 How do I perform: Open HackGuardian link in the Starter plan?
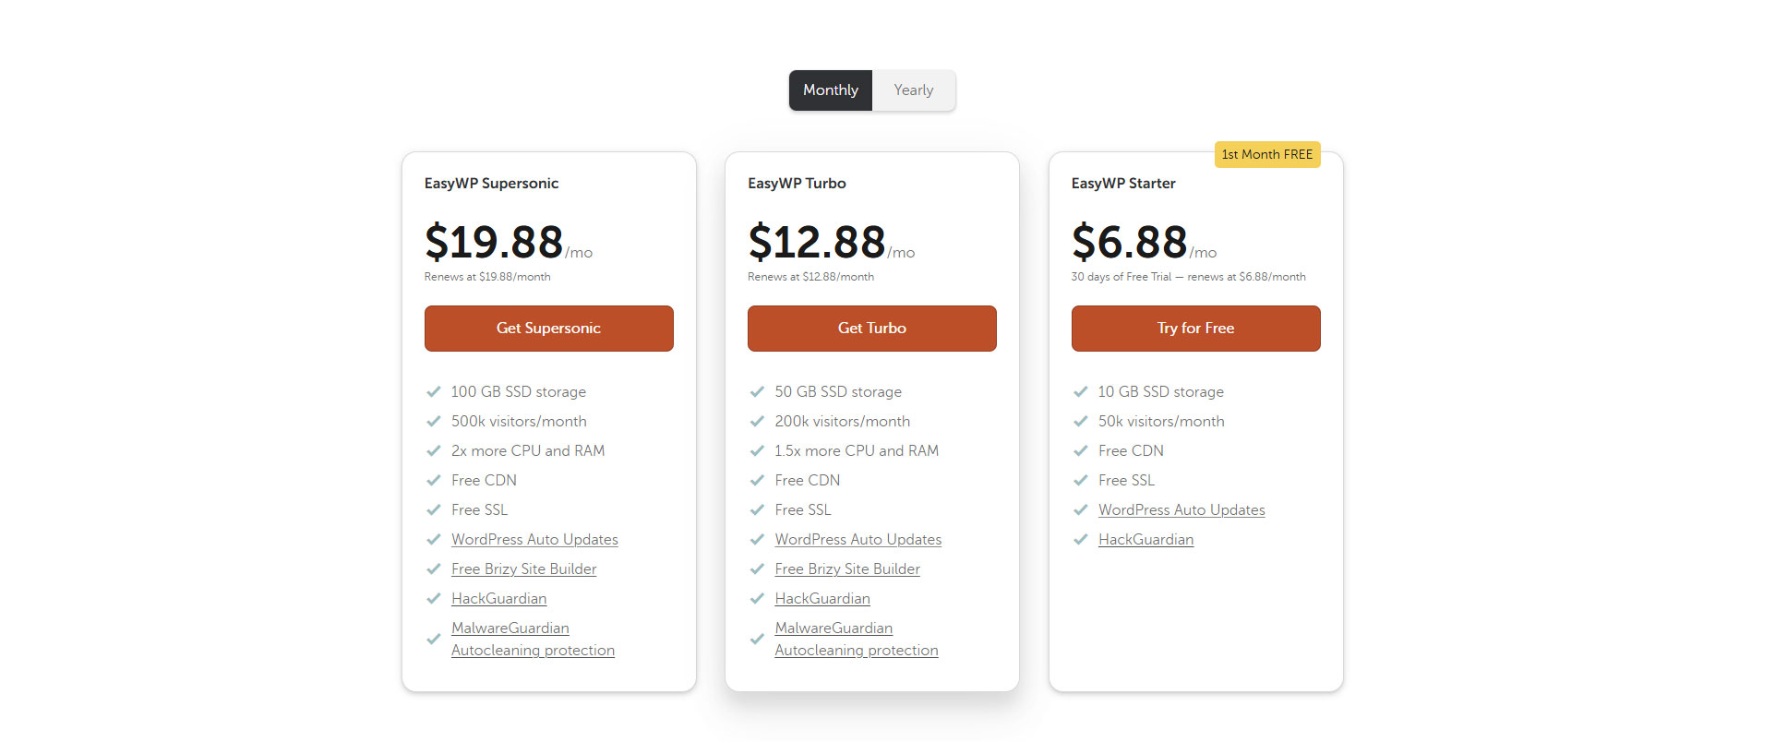(x=1145, y=540)
